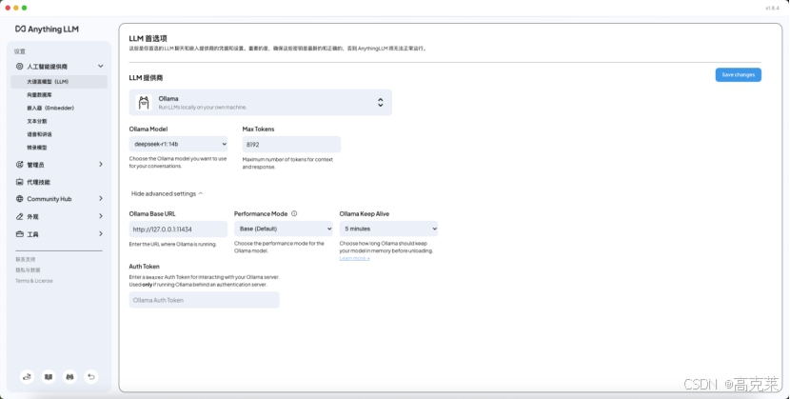790x399 pixels.
Task: Select 大语言模型 (LLM) menu item
Action: pyautogui.click(x=59, y=82)
